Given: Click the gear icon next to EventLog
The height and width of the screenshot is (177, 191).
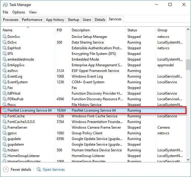Looking at the screenshot, I should [x=4, y=76].
